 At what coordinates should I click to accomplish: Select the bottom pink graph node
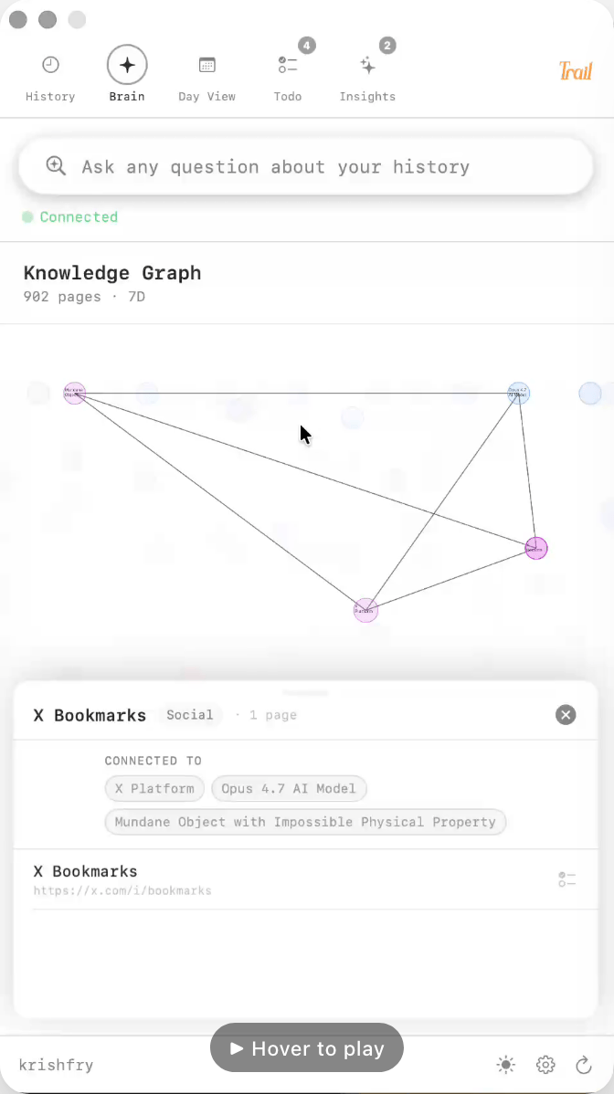pos(365,610)
